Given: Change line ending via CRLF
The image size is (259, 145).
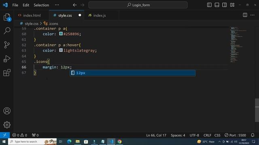Looking at the screenshot, I should pyautogui.click(x=207, y=135).
